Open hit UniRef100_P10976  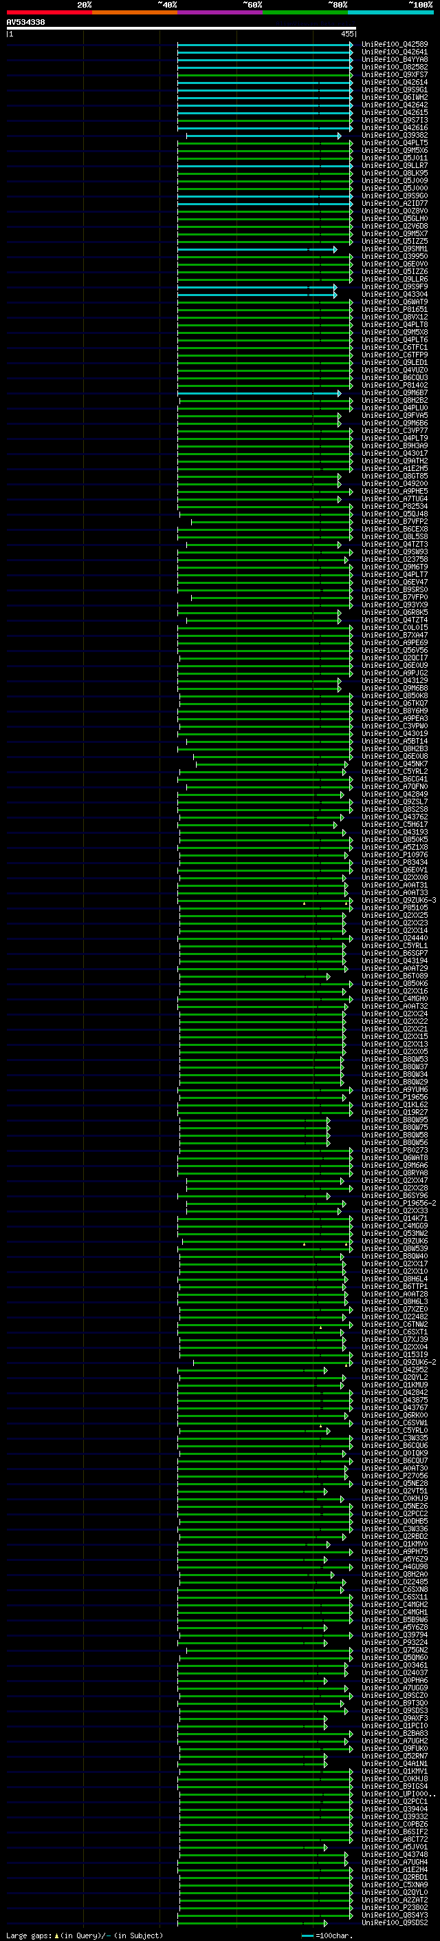click(394, 854)
